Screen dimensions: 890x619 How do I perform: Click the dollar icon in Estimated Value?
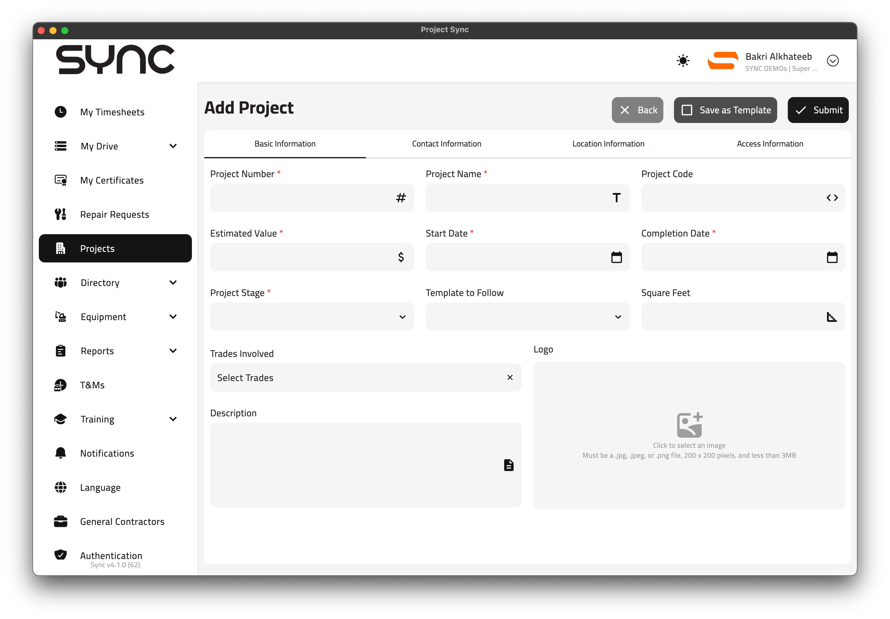pos(401,257)
